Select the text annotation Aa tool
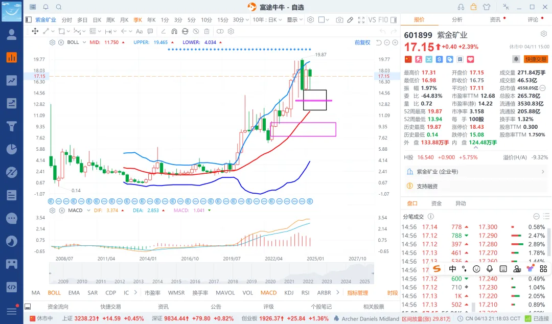The height and width of the screenshot is (324, 552). [x=139, y=31]
